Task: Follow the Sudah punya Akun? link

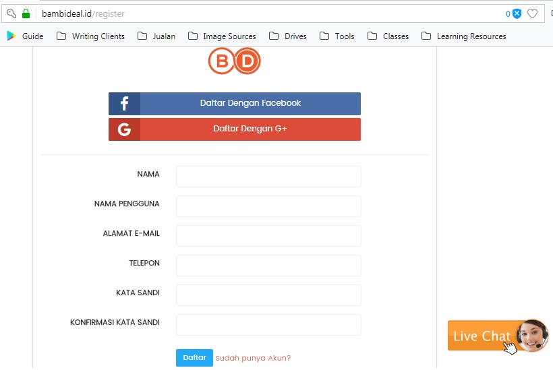Action: [x=253, y=359]
